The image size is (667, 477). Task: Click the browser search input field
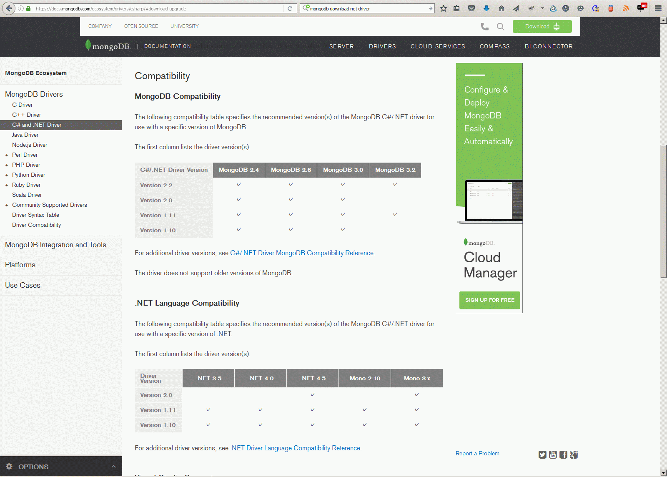pos(368,8)
